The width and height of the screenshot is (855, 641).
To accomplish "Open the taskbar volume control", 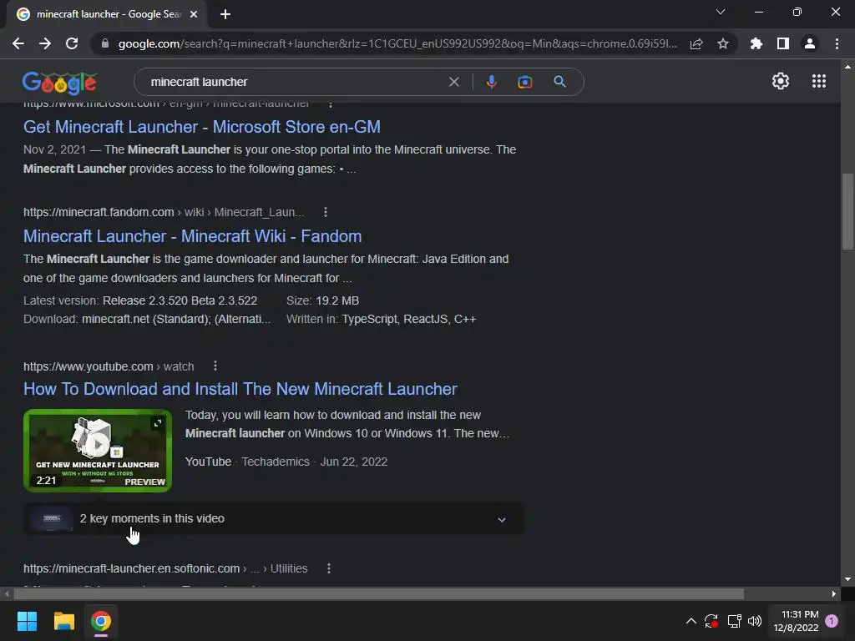I will tap(755, 621).
